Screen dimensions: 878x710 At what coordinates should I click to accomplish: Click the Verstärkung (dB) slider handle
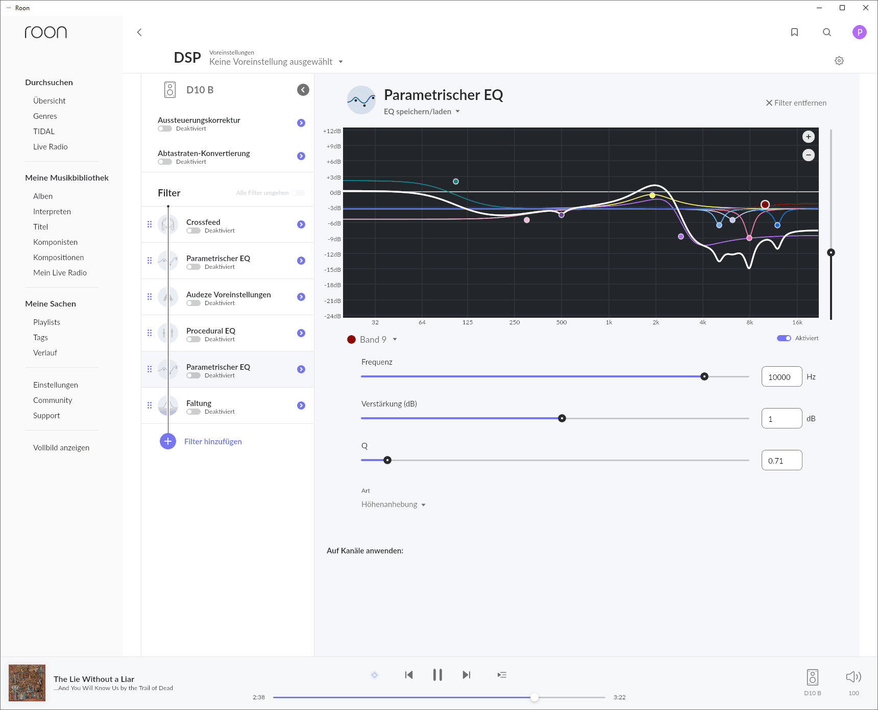[x=562, y=418]
